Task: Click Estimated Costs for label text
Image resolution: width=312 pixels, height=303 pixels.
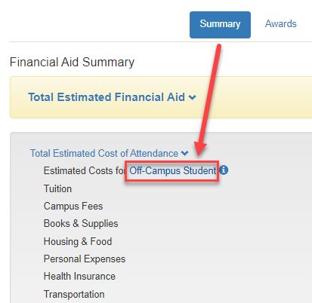Action: point(85,171)
